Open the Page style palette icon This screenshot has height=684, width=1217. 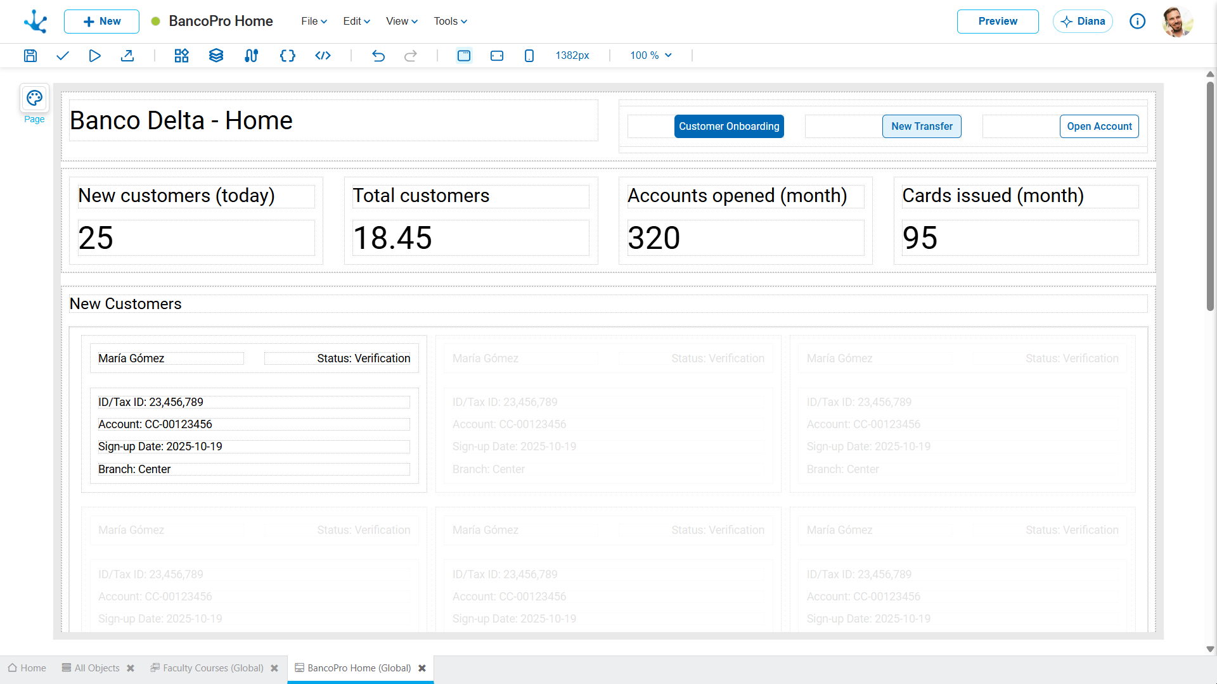[x=34, y=98]
